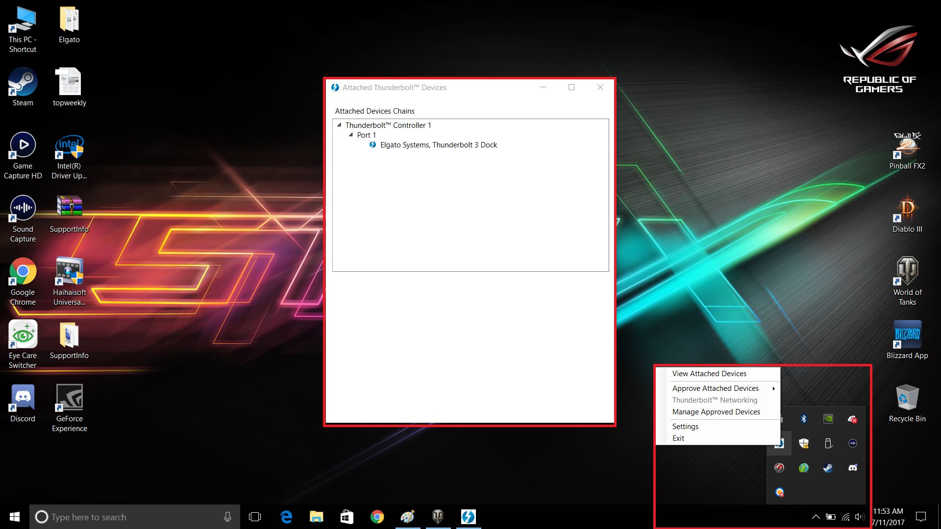
Task: Select Haihaisoft Universal desktop shortcut
Action: tap(69, 282)
